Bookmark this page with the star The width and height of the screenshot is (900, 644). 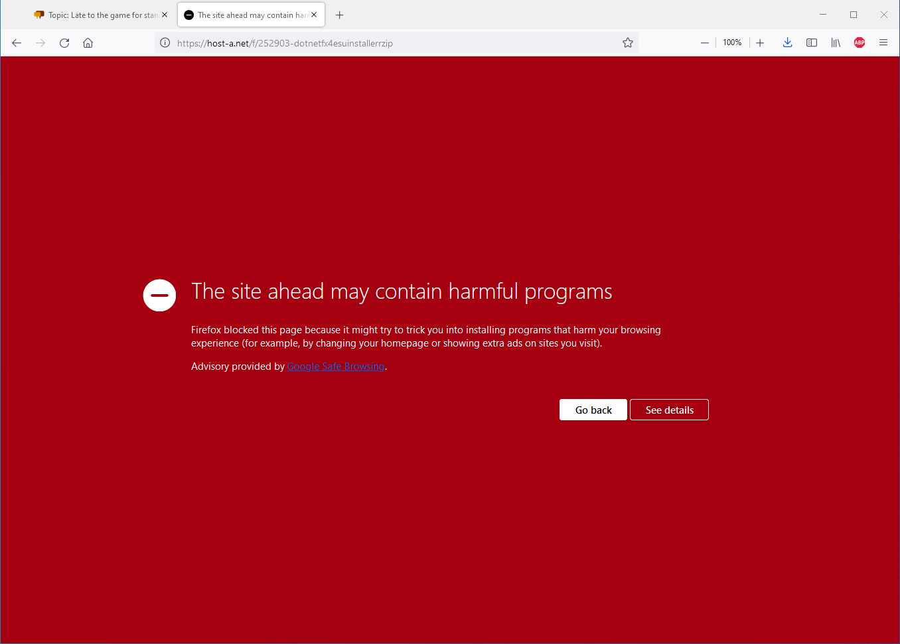coord(627,43)
